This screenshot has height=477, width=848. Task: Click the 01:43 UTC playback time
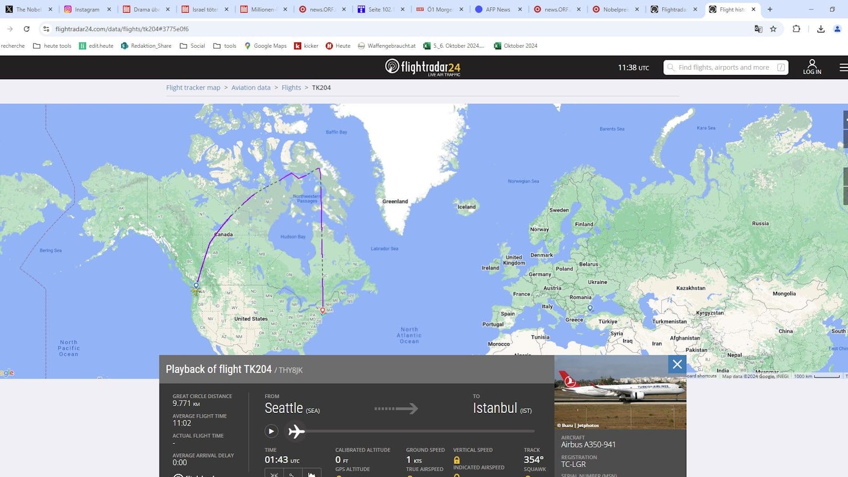282,460
